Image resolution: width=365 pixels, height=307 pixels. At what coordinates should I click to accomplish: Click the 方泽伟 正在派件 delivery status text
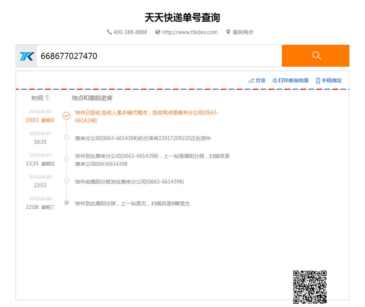pos(143,139)
